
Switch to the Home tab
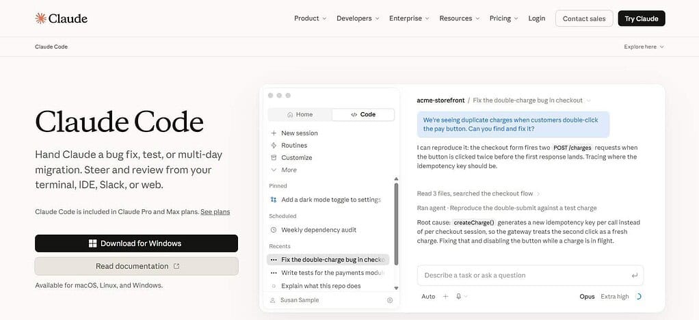pos(300,115)
